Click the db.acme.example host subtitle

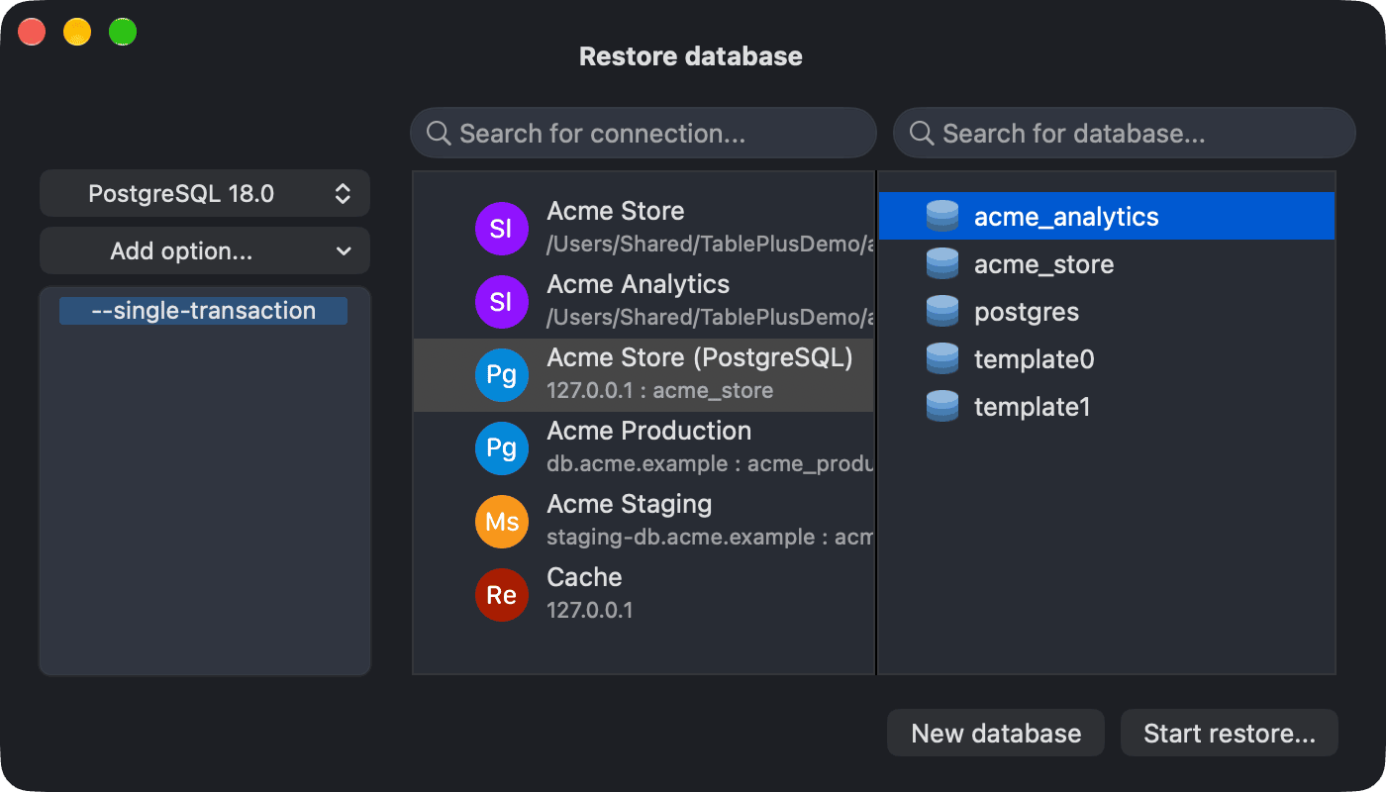tap(710, 464)
